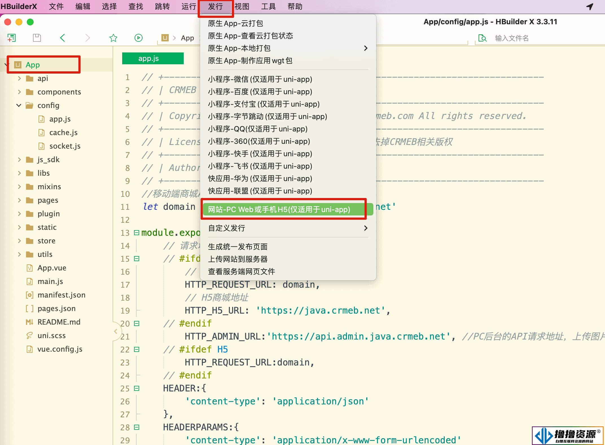This screenshot has width=605, height=445.
Task: Click the vue.config.js file icon
Action: click(x=30, y=349)
